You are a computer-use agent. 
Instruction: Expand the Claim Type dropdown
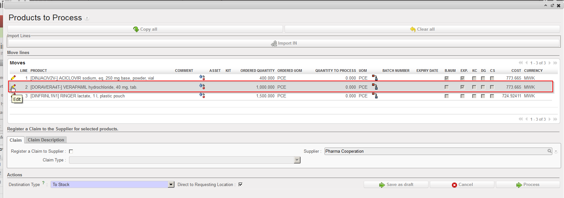297,160
